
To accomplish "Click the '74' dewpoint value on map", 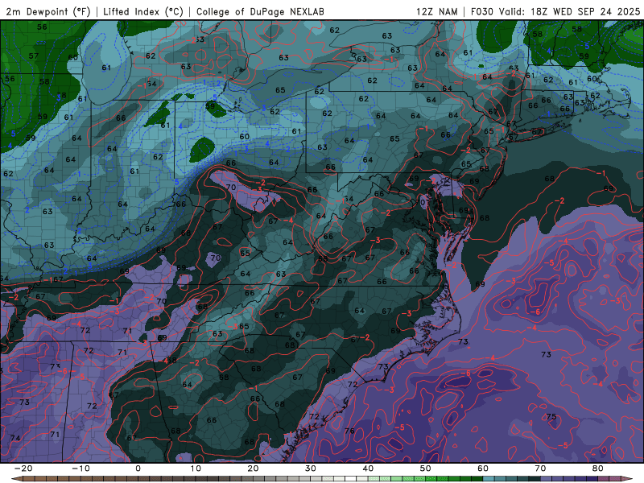I will pyautogui.click(x=15, y=438).
